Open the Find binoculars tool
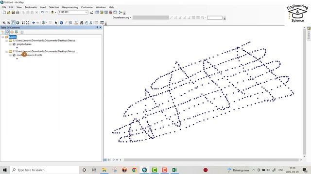The height and width of the screenshot is (174, 311). [x=82, y=23]
